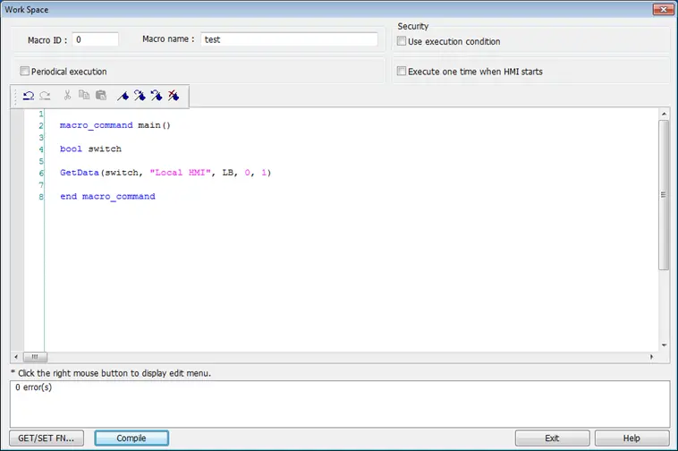
Task: Clear all bookmarks with red X flag
Action: pos(174,96)
